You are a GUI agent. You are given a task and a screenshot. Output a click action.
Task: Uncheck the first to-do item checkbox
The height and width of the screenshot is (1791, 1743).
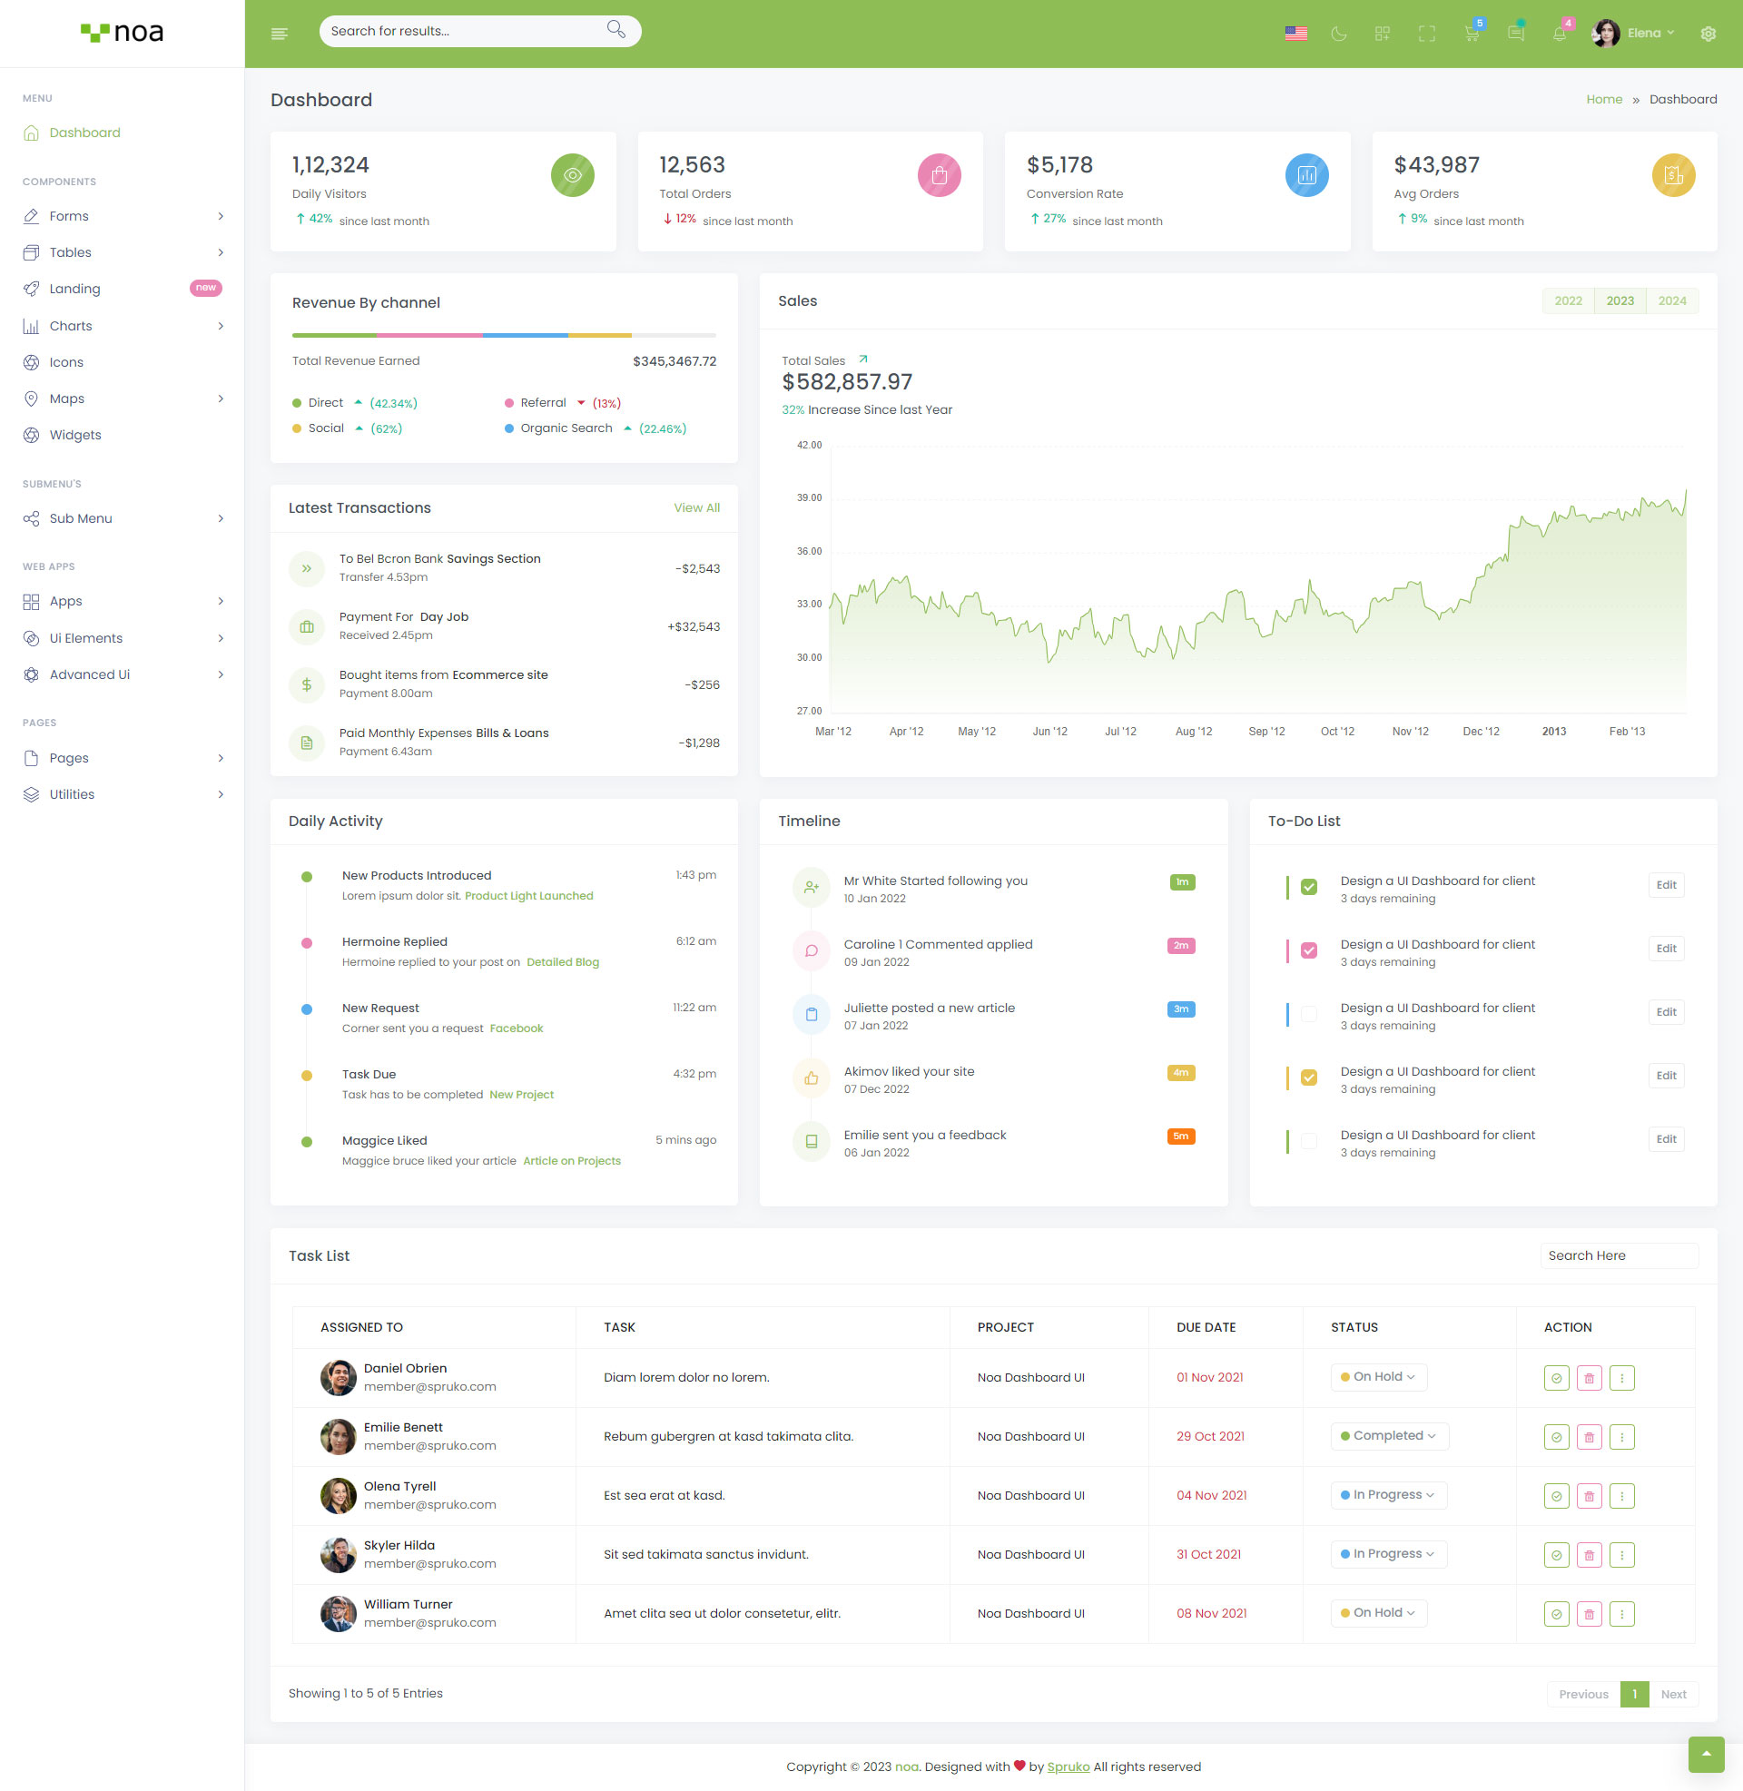pos(1308,887)
